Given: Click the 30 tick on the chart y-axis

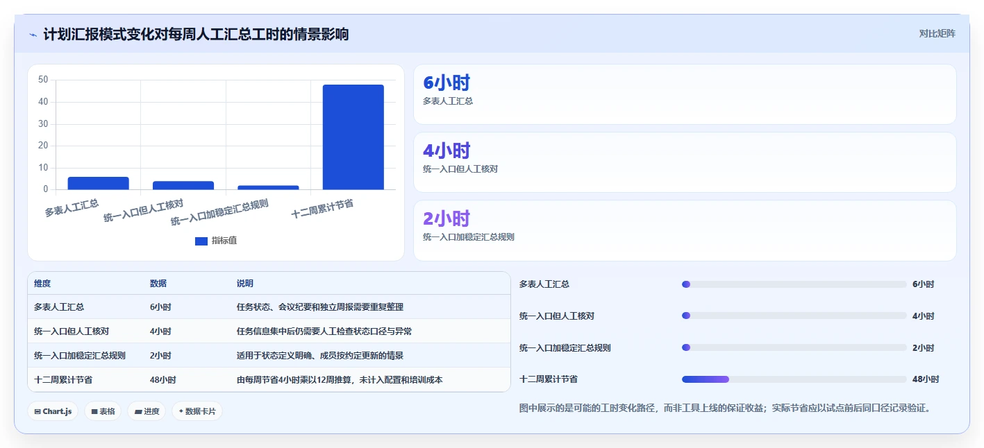Looking at the screenshot, I should pos(43,123).
